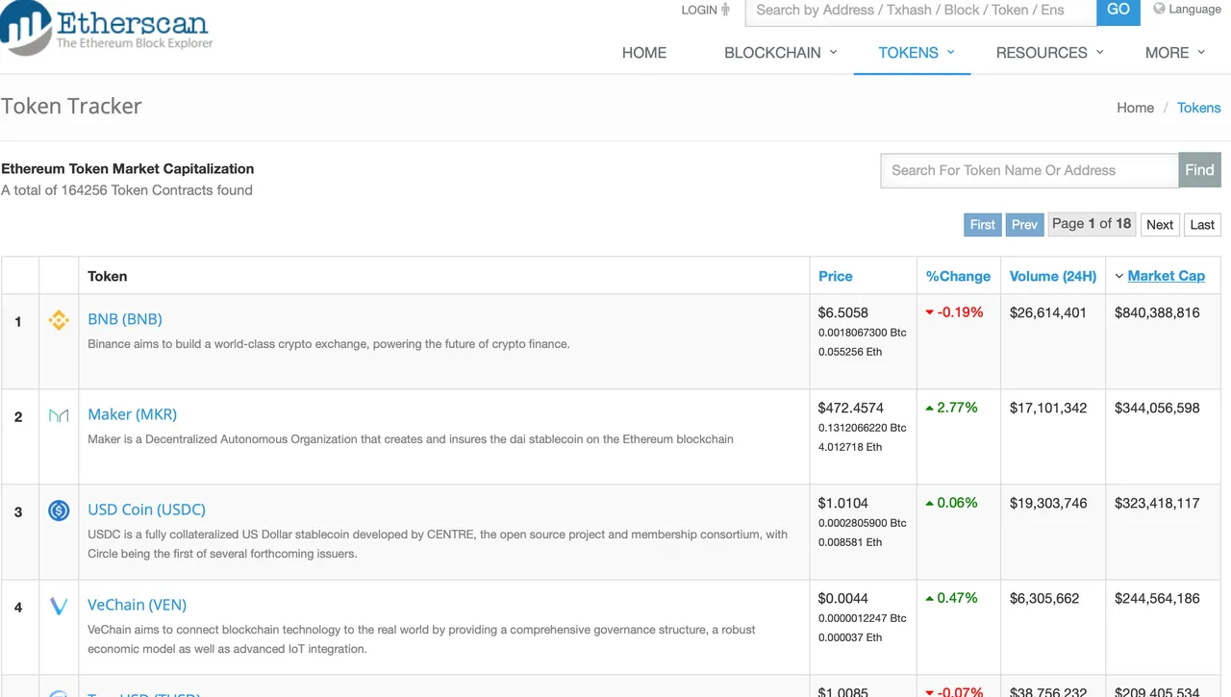The width and height of the screenshot is (1231, 697).
Task: Open the Maker (MKR) token link
Action: pyautogui.click(x=133, y=414)
